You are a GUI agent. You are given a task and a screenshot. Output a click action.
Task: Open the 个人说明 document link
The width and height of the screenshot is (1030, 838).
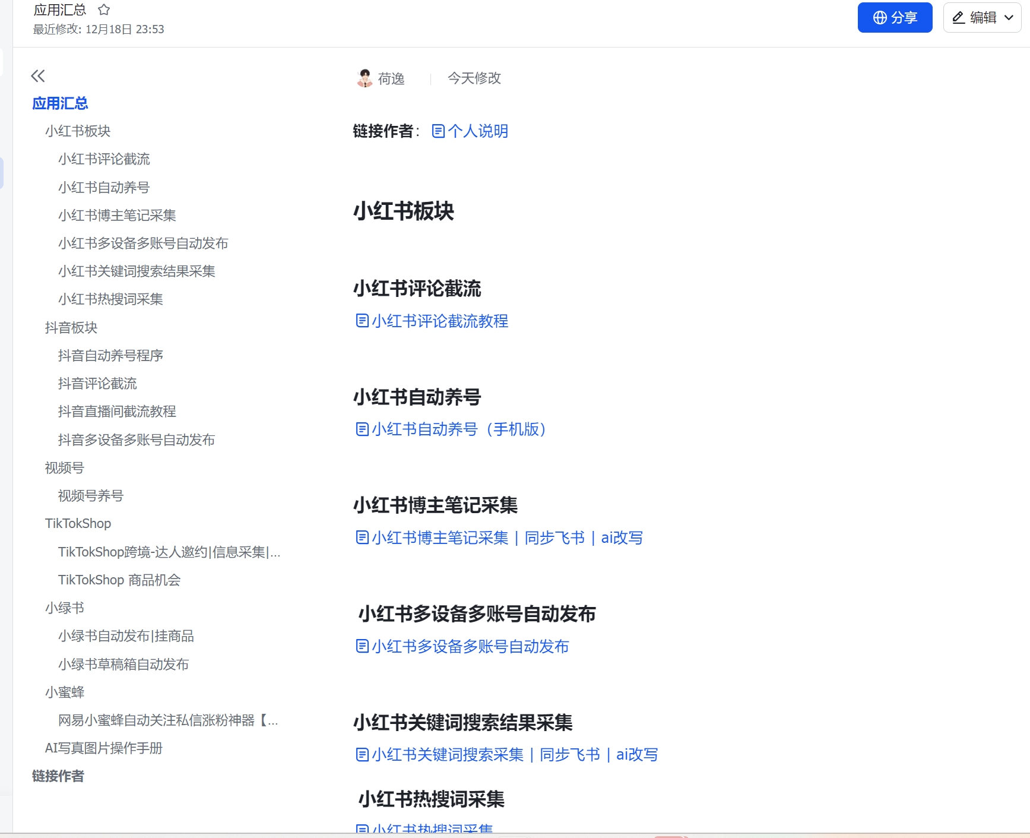click(478, 131)
